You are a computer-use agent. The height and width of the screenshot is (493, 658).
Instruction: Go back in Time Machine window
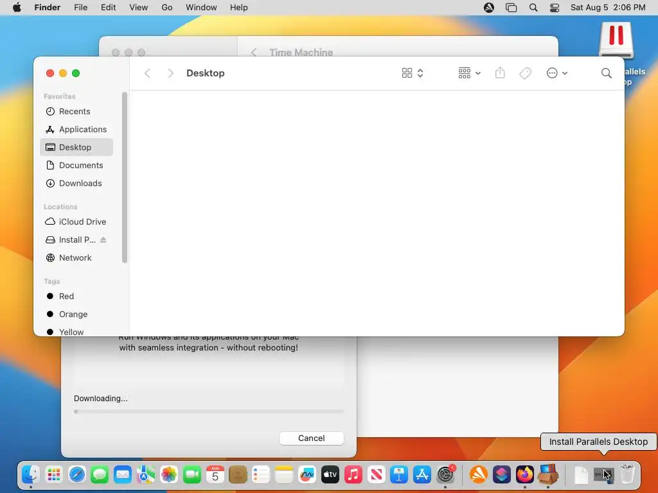point(253,53)
